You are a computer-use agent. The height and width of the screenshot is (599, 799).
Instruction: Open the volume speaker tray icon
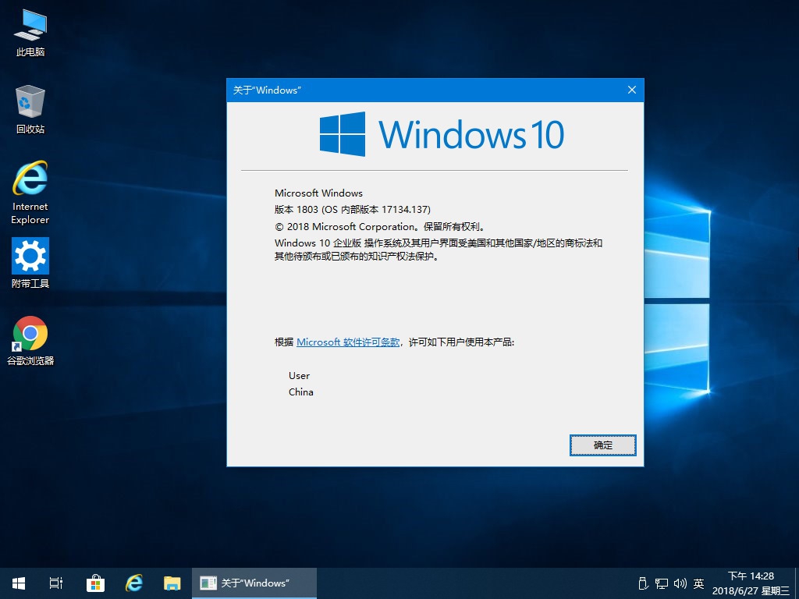tap(680, 583)
